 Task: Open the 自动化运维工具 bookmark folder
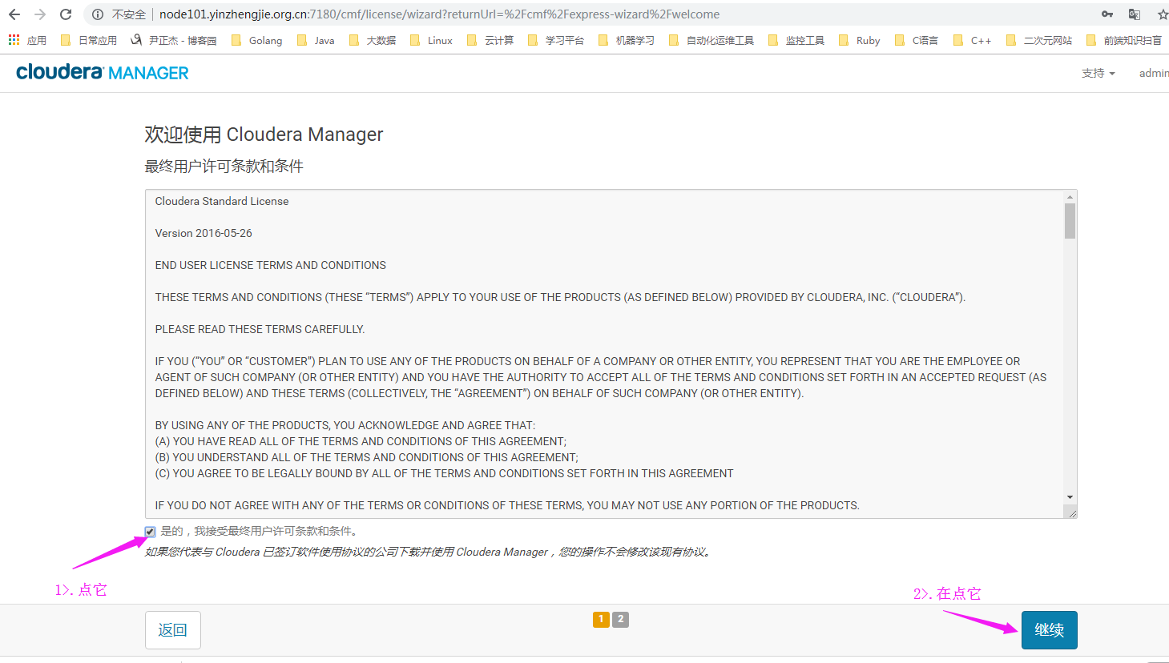point(711,40)
